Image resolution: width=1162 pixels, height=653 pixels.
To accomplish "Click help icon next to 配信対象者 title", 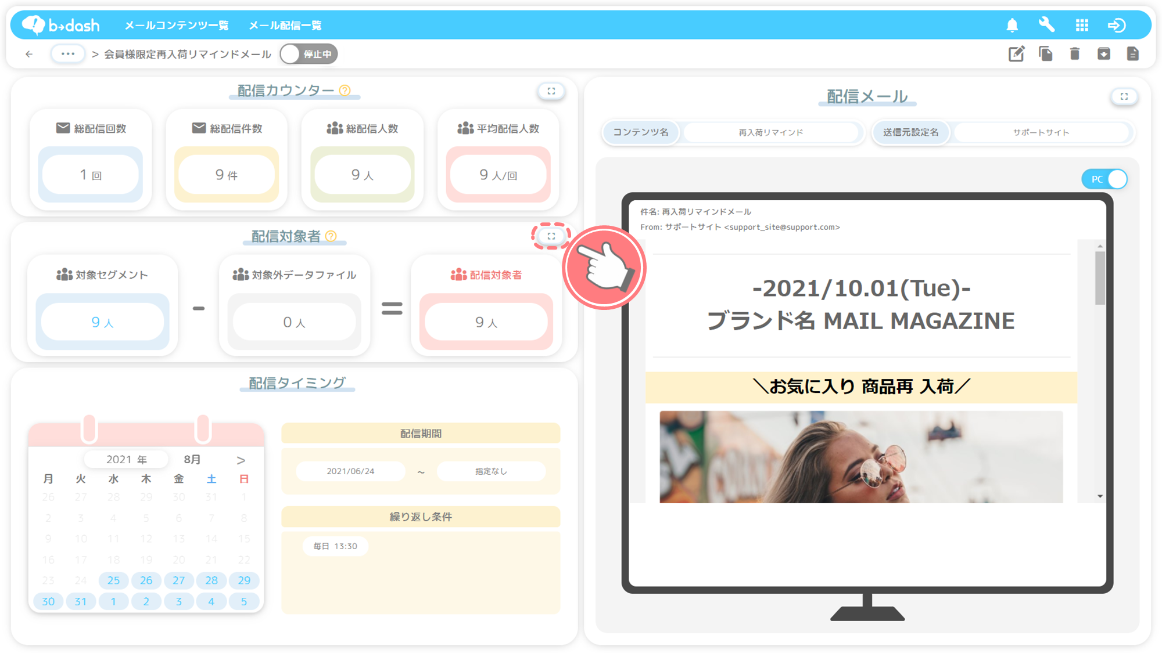I will click(x=331, y=236).
